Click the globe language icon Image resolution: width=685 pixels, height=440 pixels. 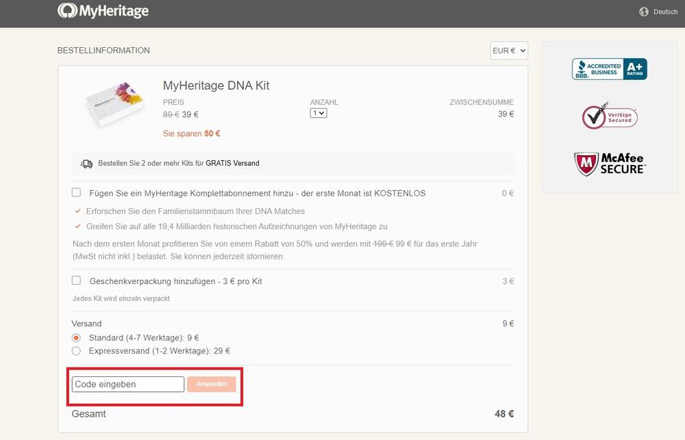pyautogui.click(x=643, y=12)
